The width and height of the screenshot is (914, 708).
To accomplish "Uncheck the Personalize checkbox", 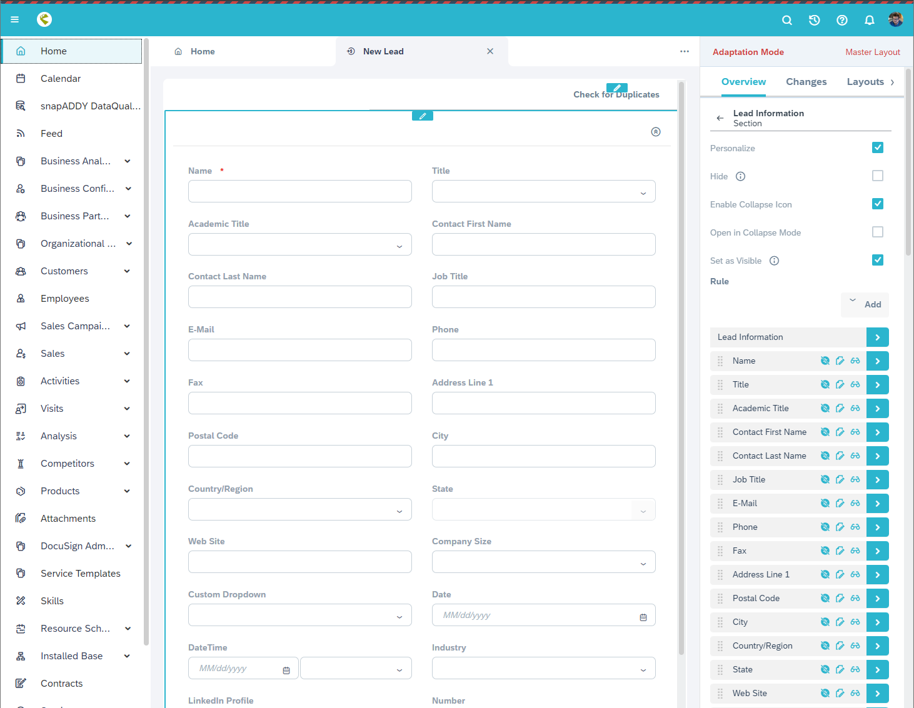I will click(x=878, y=147).
